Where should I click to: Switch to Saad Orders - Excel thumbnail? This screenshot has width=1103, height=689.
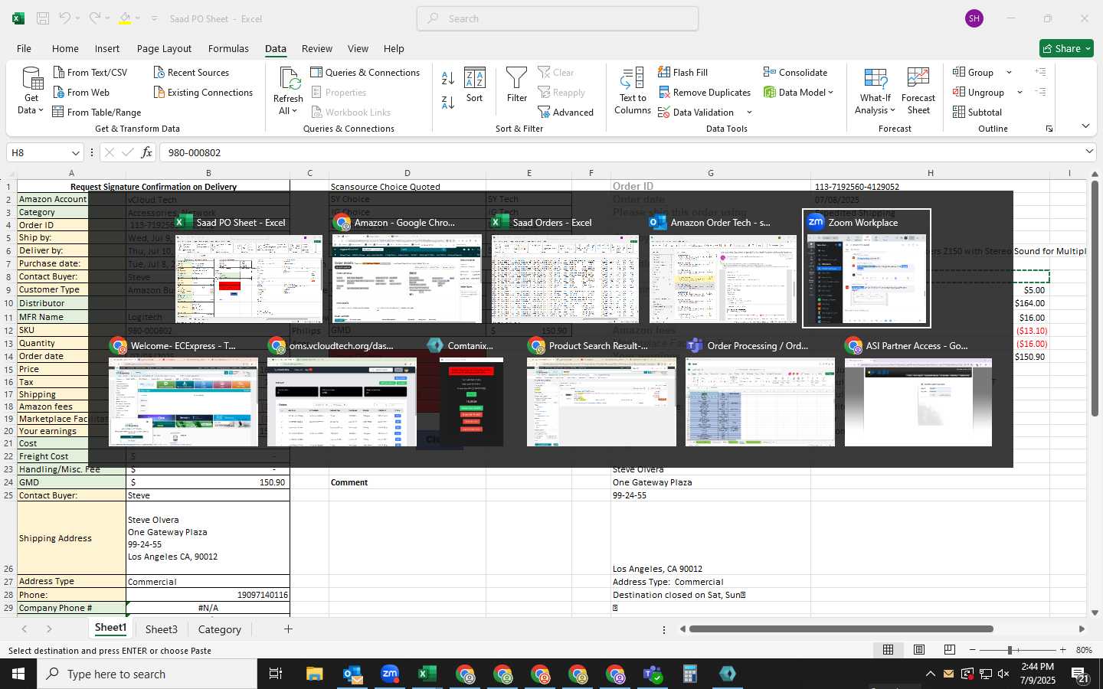click(x=565, y=268)
